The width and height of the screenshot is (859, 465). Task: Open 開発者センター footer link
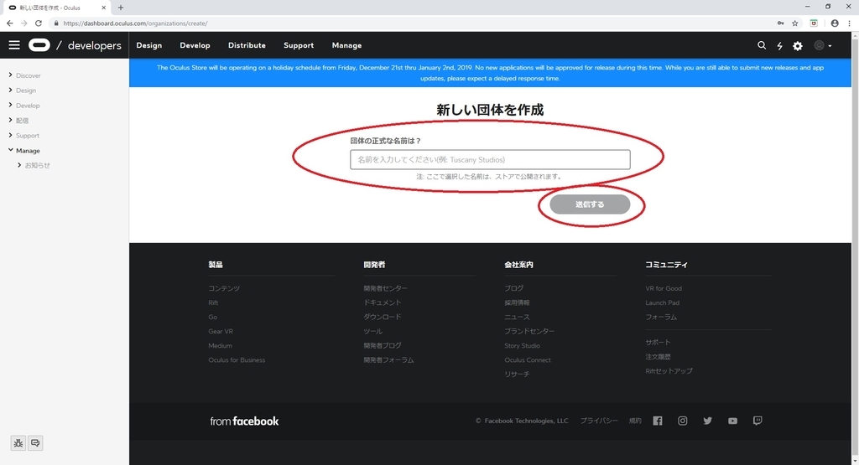point(386,288)
